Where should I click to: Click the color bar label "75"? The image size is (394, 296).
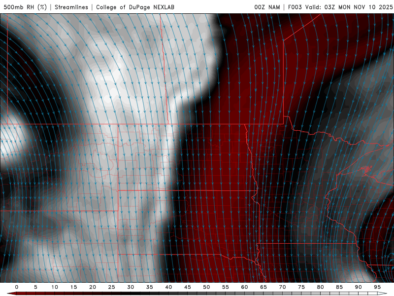coord(301,287)
